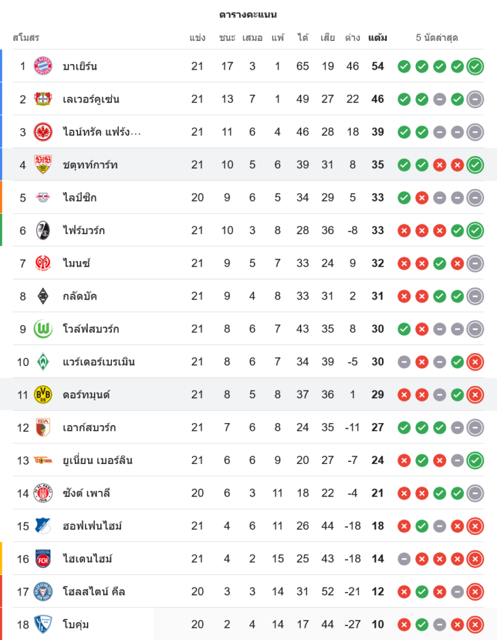Click the Bayer Leverkusen club crest
497x640 pixels.
(x=43, y=99)
